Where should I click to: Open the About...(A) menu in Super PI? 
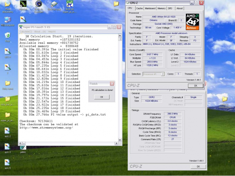(40, 31)
